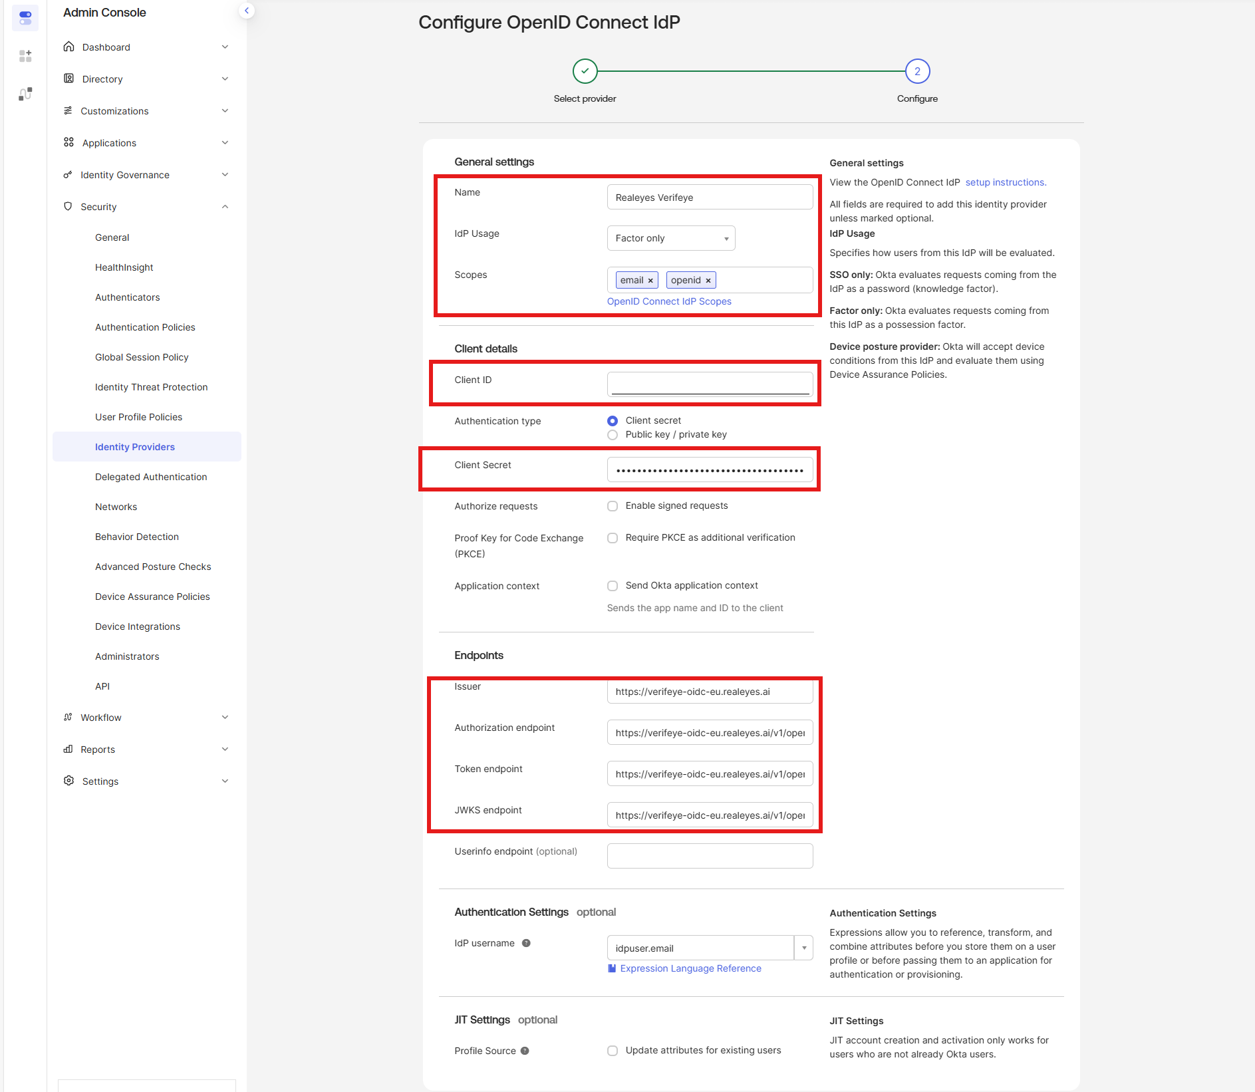The image size is (1255, 1092).
Task: Check Require PKCE as additional verification
Action: [613, 538]
